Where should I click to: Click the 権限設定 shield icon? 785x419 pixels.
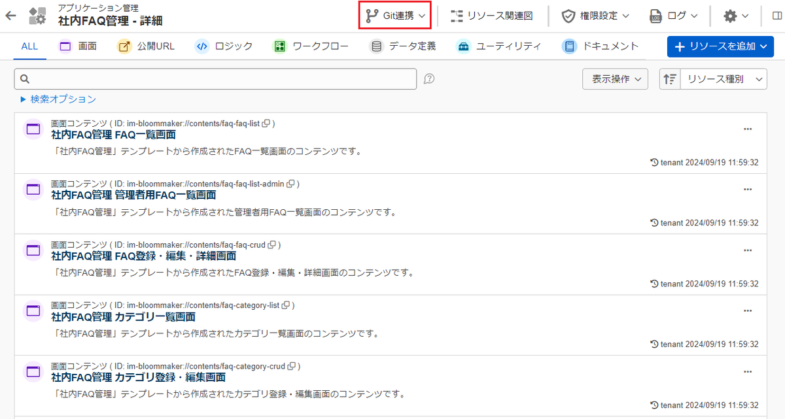(x=568, y=14)
